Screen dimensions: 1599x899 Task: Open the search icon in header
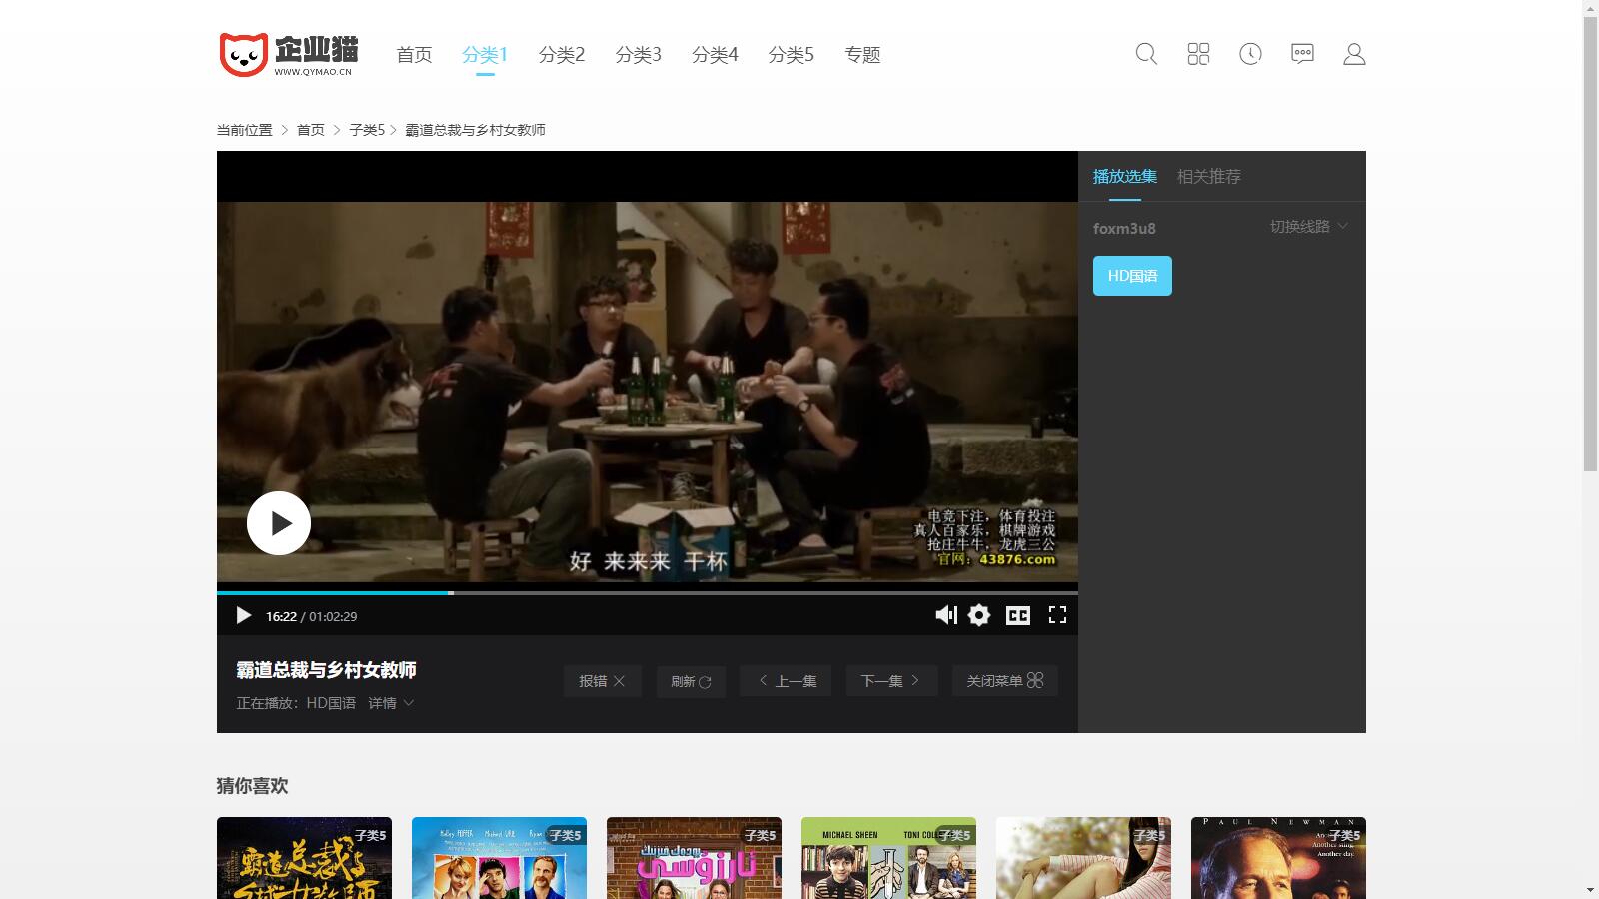pos(1146,54)
